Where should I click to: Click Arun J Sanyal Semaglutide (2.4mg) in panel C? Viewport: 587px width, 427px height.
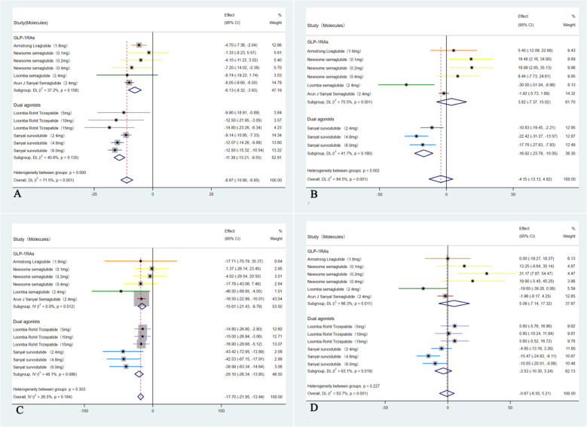(x=45, y=300)
